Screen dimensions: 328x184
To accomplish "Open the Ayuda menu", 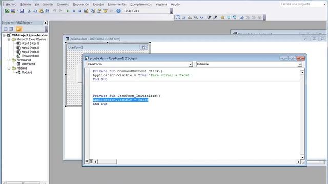I will tap(175, 4).
